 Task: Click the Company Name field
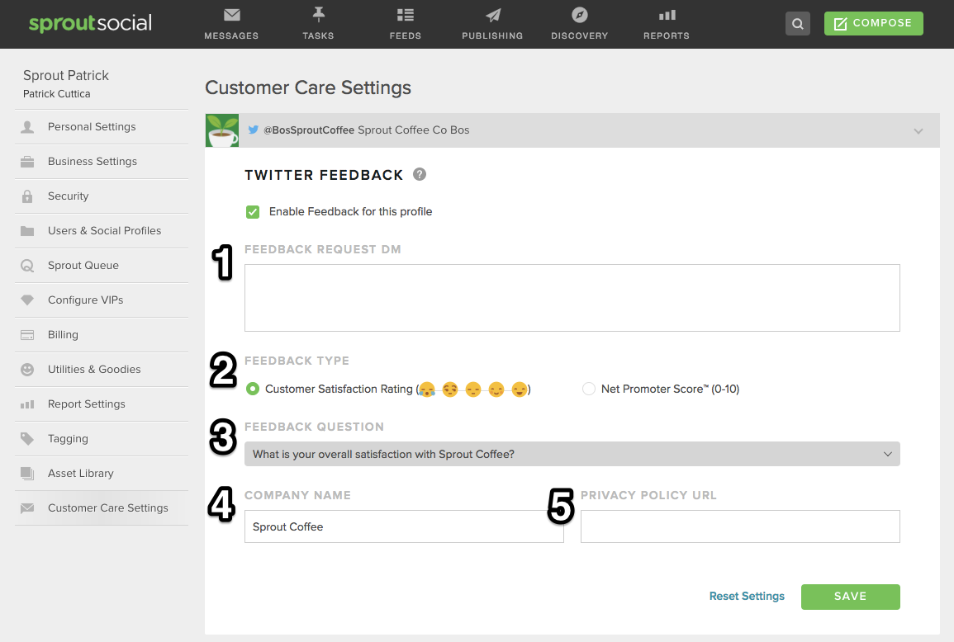pos(404,526)
